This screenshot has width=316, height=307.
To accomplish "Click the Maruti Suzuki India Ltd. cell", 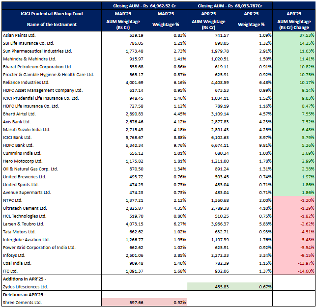I will pyautogui.click(x=27, y=130).
